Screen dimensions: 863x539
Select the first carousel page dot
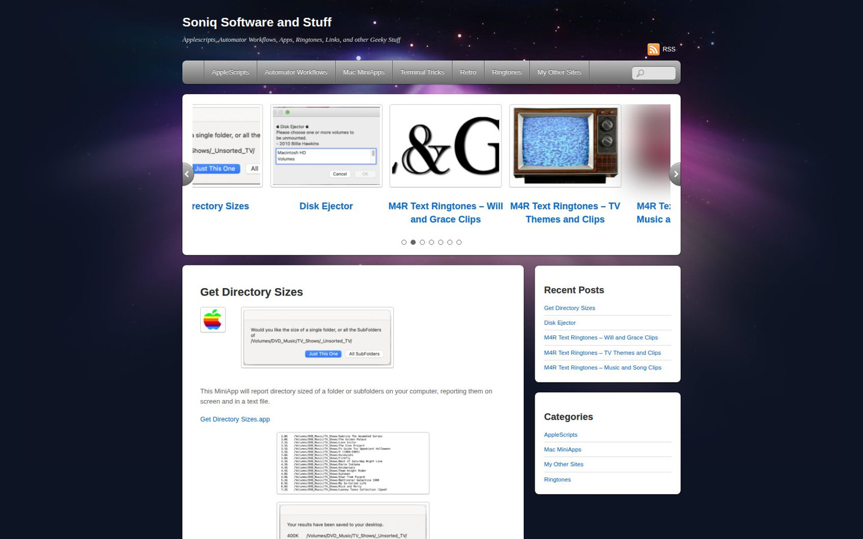[404, 243]
